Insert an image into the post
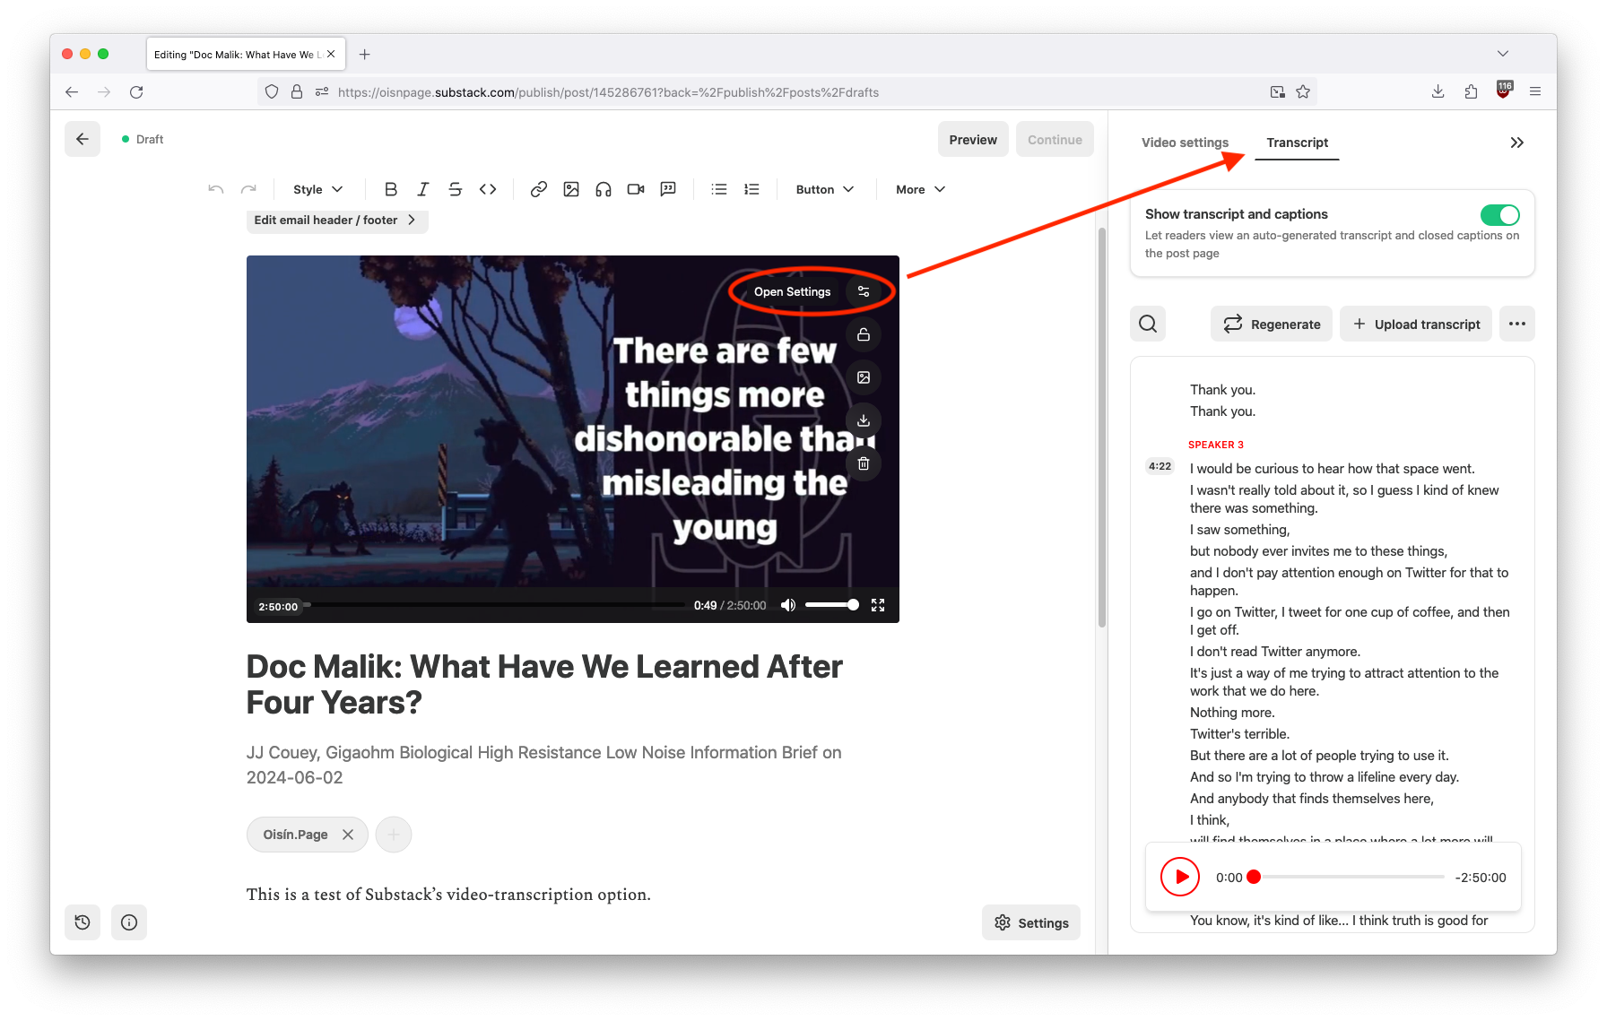 click(571, 189)
